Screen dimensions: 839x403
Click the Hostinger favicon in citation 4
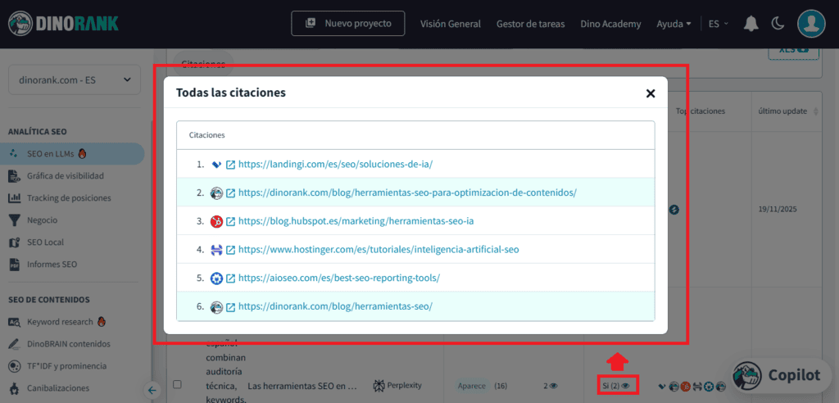point(216,250)
